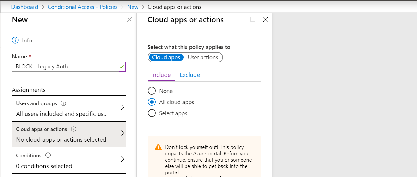Click '0 conditions selected' text
Screen dimensions: 417x177
pyautogui.click(x=44, y=166)
